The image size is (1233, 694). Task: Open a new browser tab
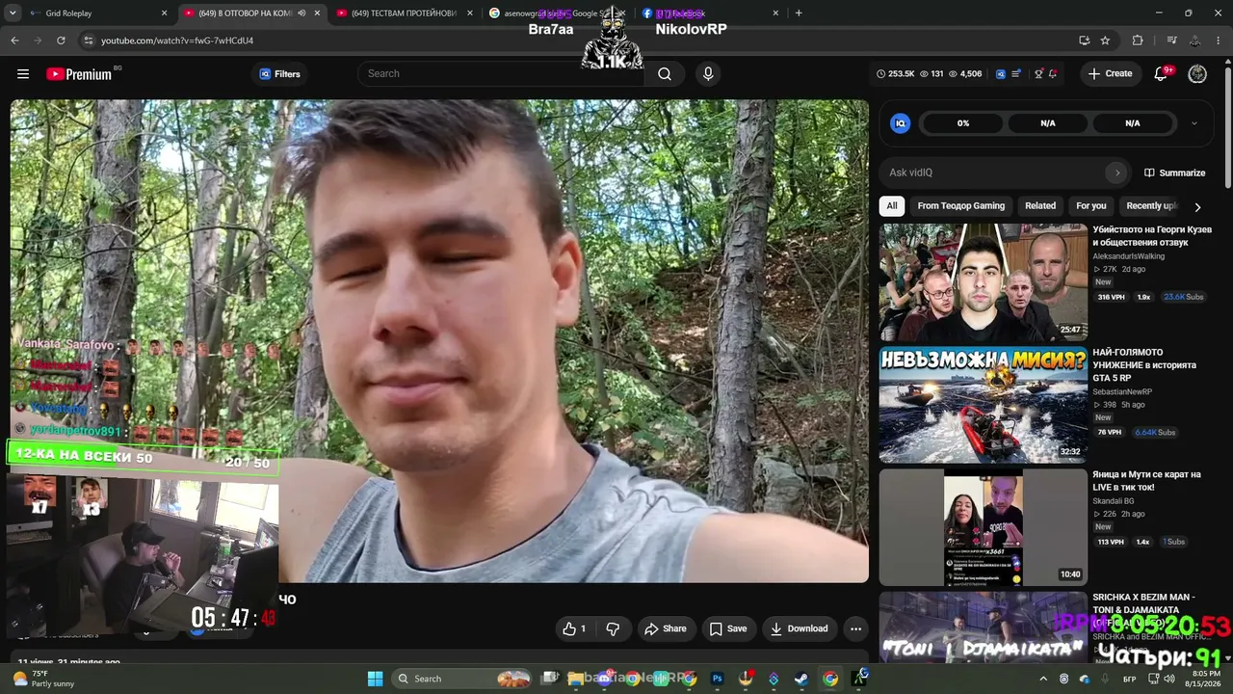tap(799, 13)
